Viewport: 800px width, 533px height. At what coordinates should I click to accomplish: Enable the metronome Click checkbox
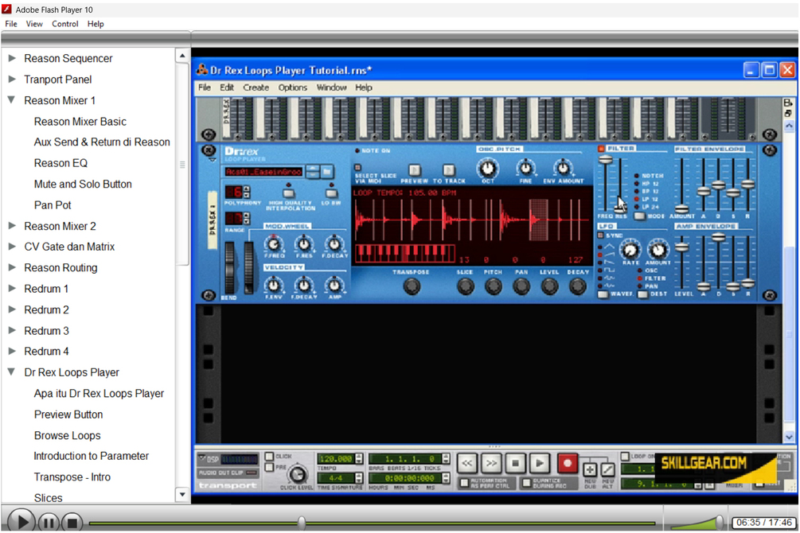[269, 456]
